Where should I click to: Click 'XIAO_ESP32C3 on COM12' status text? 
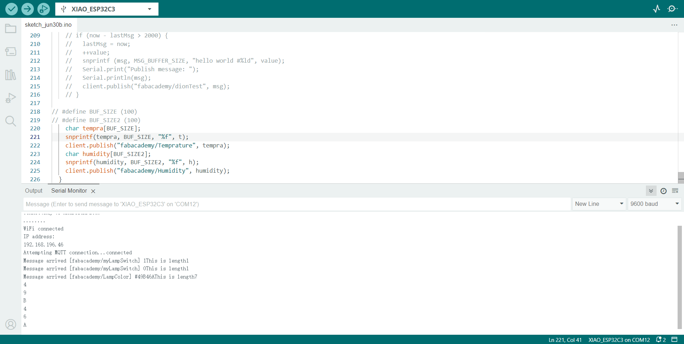(619, 340)
